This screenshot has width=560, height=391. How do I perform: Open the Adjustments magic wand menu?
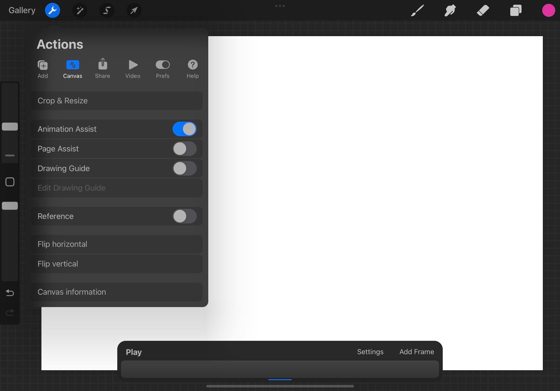(80, 10)
